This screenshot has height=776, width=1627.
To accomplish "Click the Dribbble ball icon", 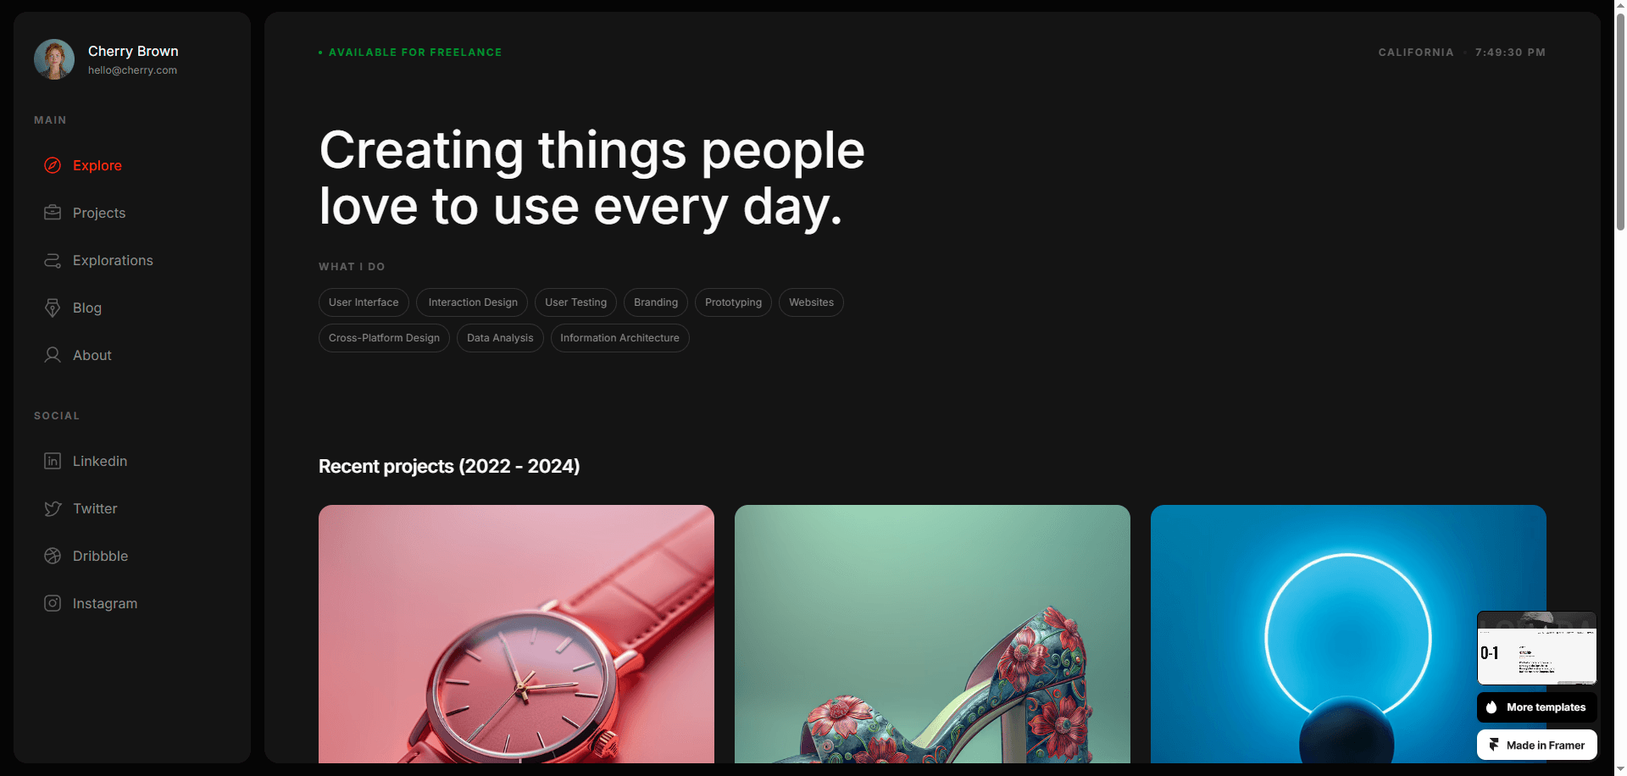I will click(x=53, y=556).
